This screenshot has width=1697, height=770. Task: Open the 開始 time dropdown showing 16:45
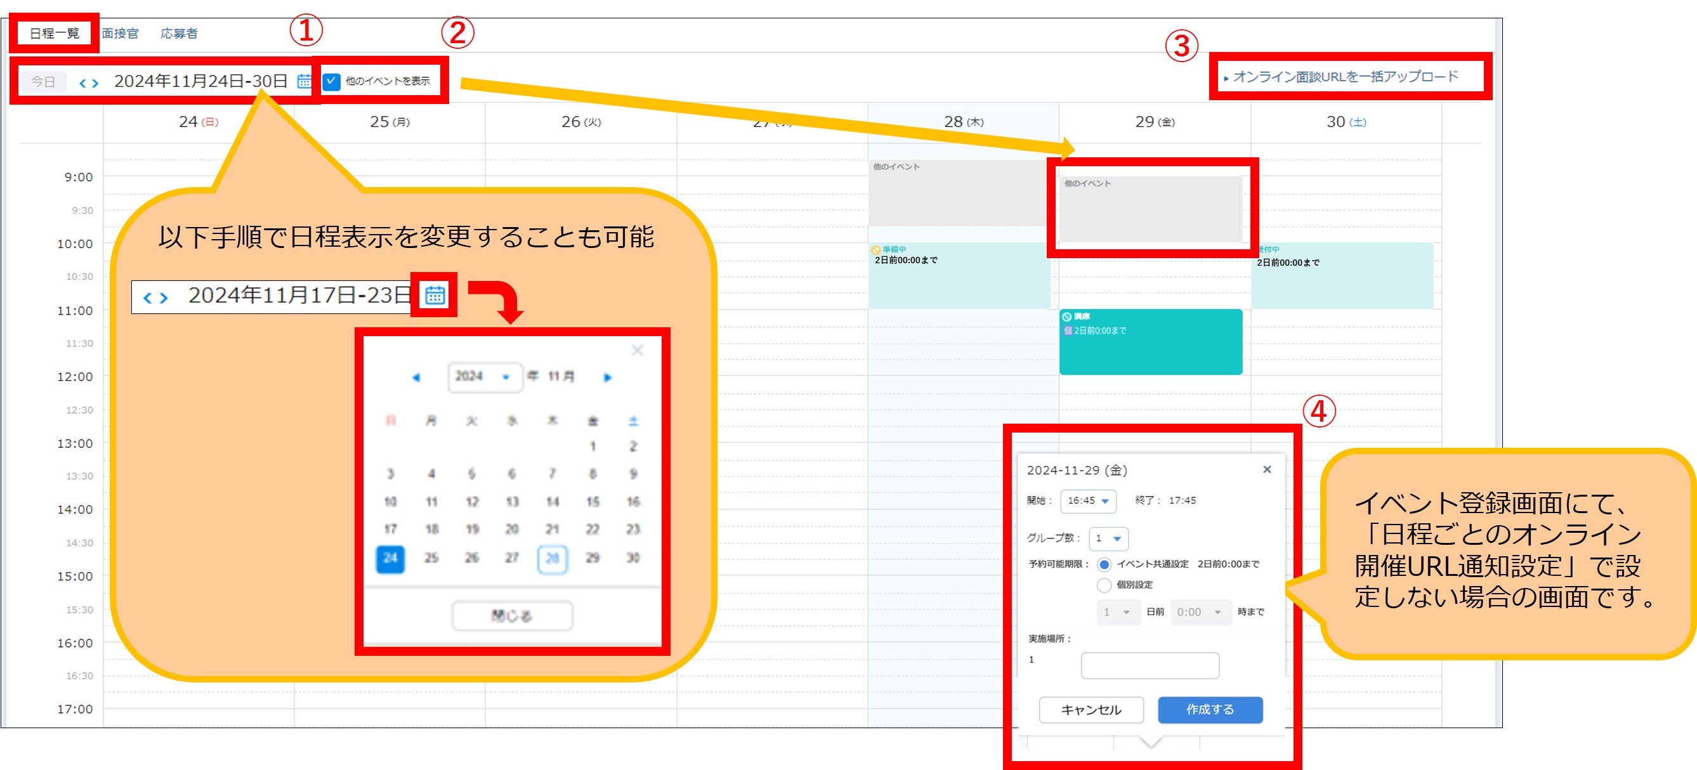point(1088,500)
